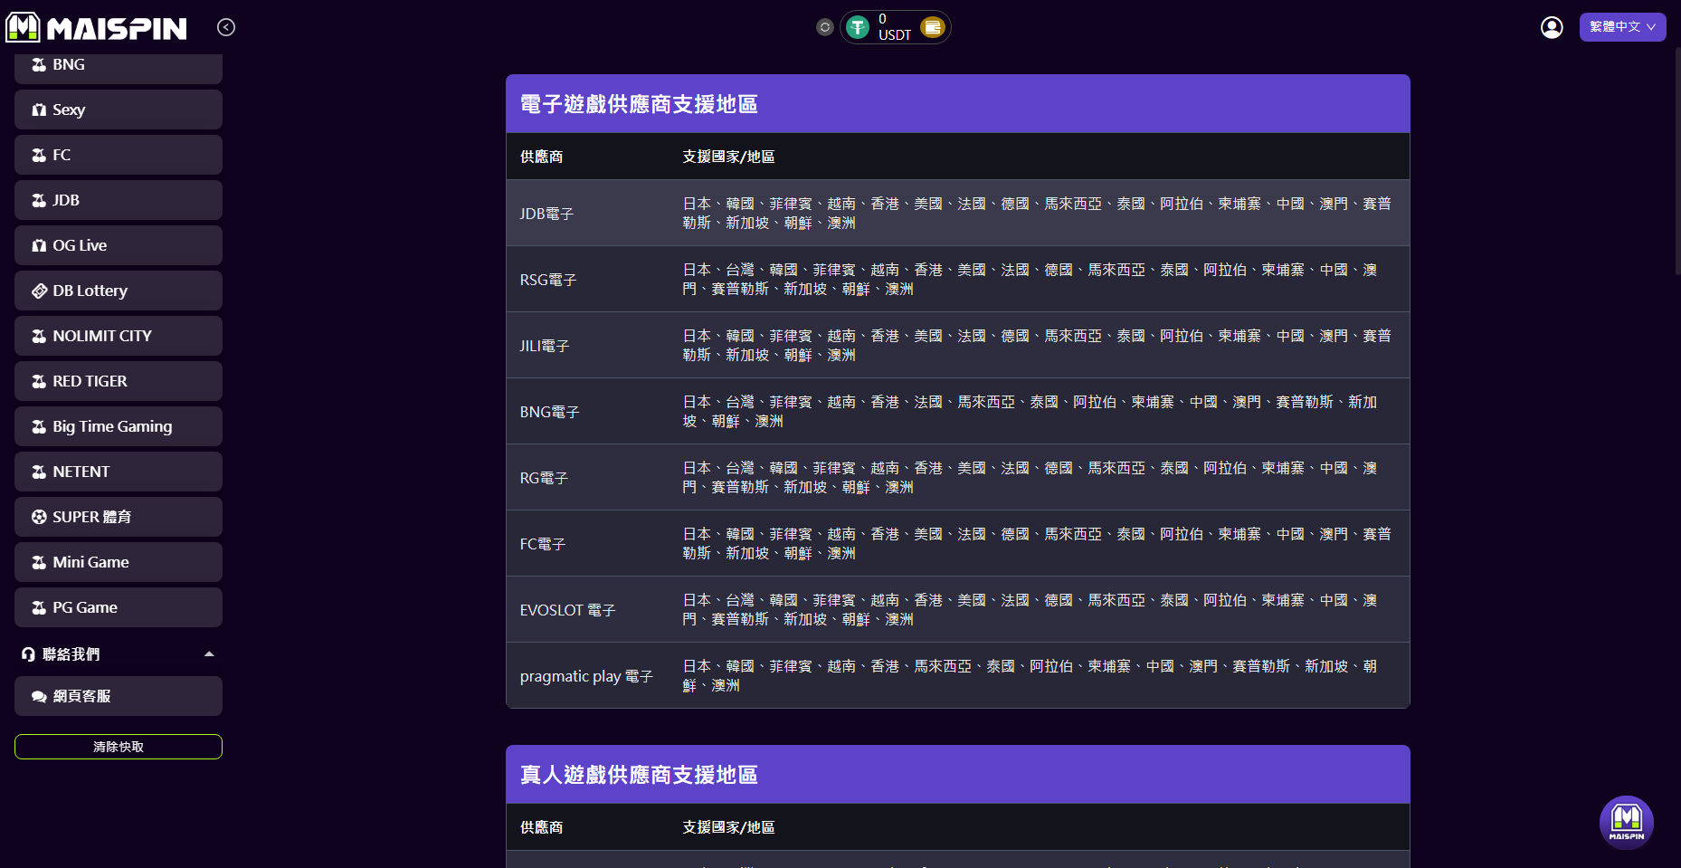Click the live casino icon beside OG Live
The image size is (1681, 868).
[39, 245]
